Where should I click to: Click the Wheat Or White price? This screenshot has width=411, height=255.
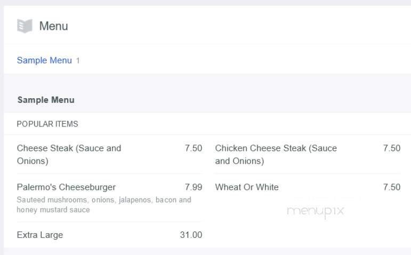[x=392, y=187]
